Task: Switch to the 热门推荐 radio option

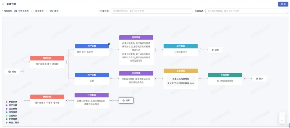Action: [48, 11]
